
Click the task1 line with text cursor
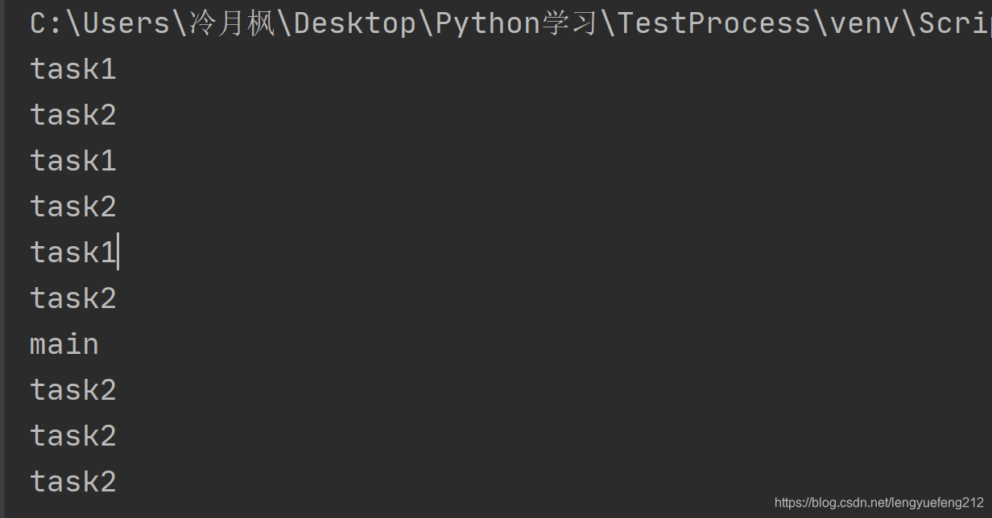73,253
